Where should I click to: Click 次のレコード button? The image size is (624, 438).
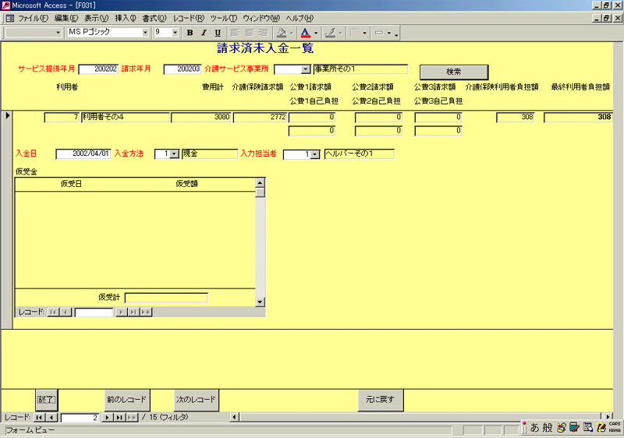[x=196, y=400]
